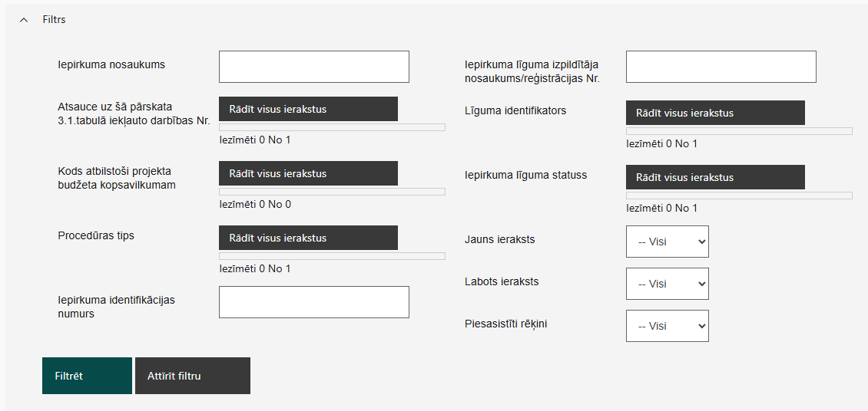Show all records for Procedūras tips

308,238
